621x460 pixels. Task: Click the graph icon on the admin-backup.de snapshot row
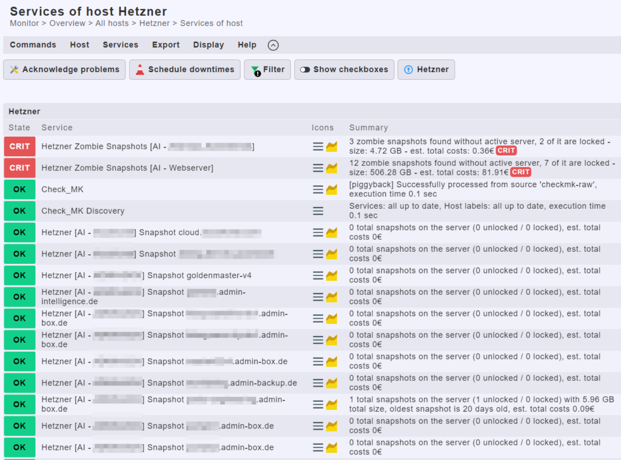[332, 383]
